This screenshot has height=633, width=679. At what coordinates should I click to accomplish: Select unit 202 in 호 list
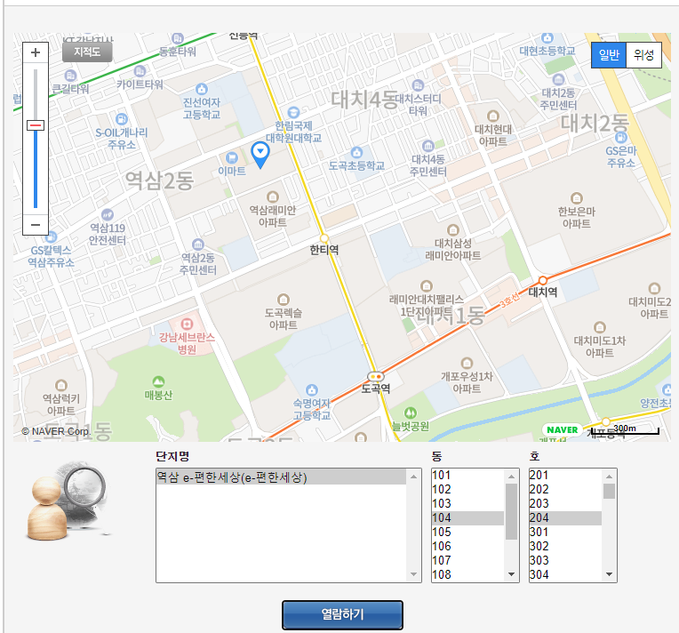coord(565,490)
